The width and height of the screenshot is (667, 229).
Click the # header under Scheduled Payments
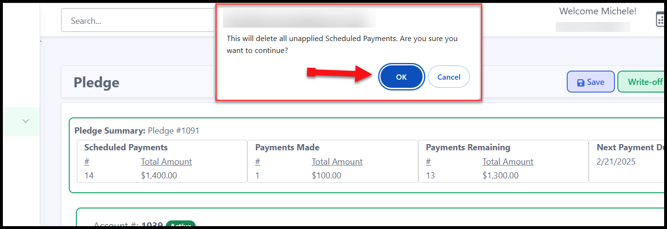(x=87, y=162)
